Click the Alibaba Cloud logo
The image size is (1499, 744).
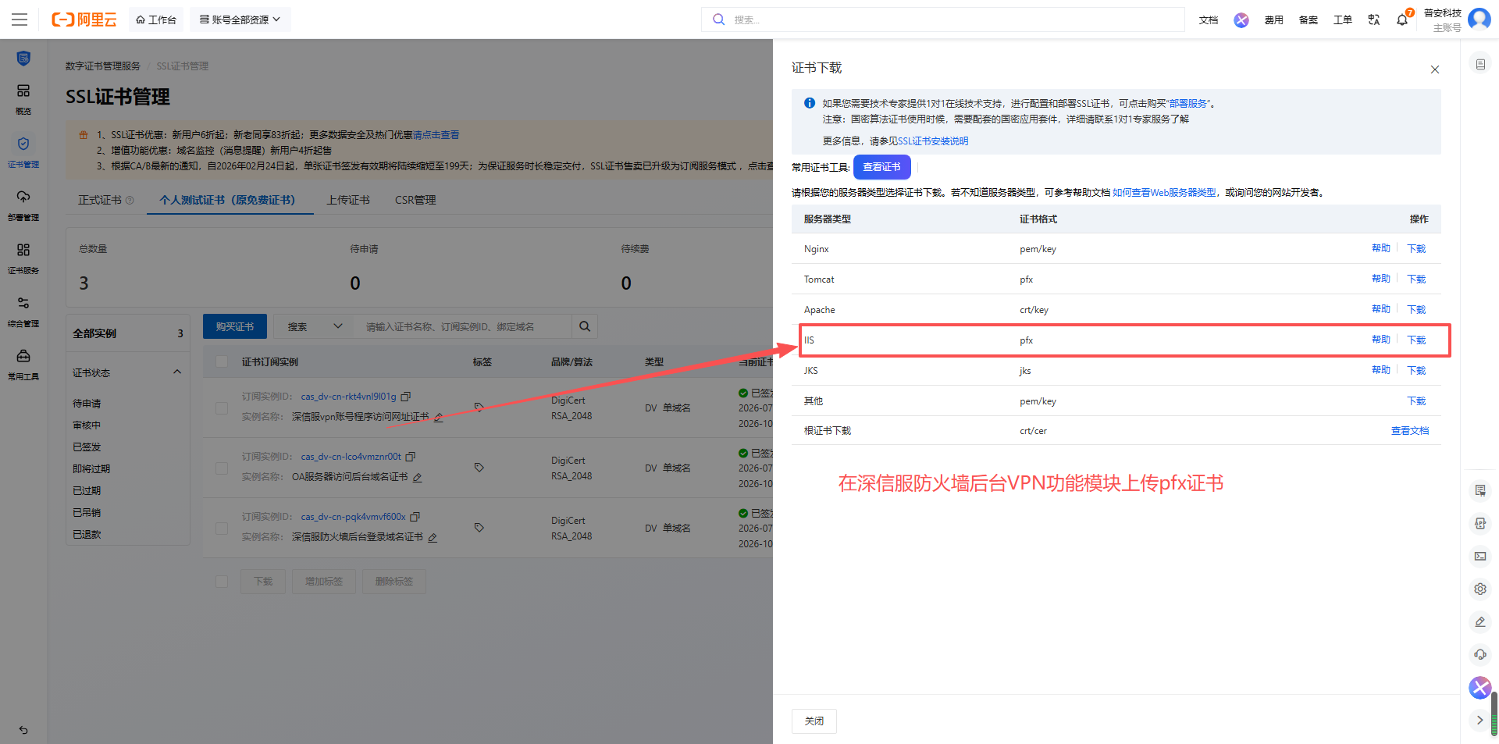point(84,20)
